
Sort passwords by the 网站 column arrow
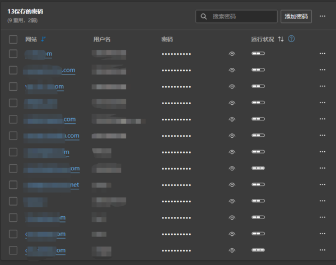coord(44,39)
